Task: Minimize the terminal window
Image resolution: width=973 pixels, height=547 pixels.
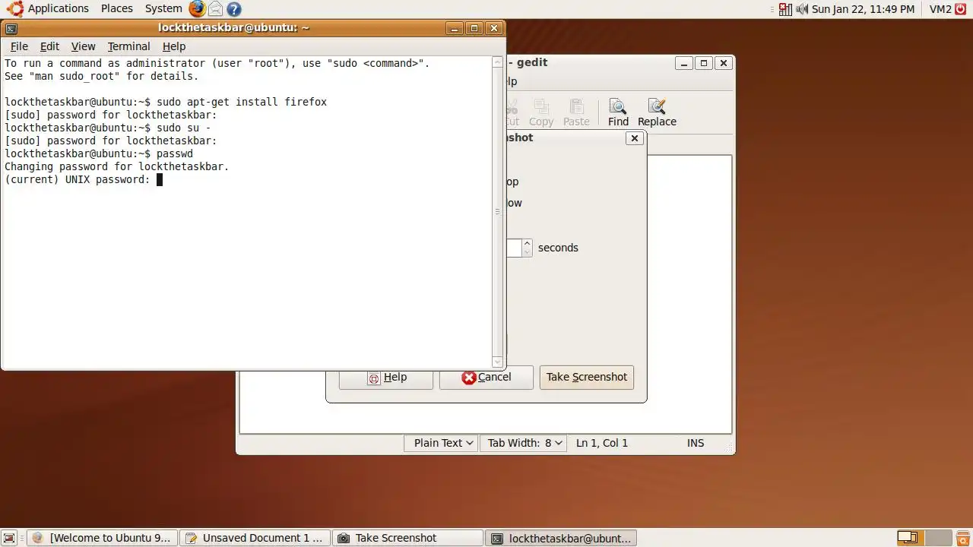Action: pyautogui.click(x=455, y=29)
